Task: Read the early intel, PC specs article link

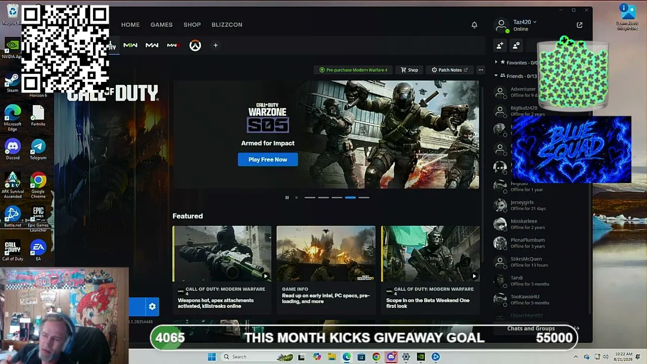Action: pyautogui.click(x=326, y=298)
